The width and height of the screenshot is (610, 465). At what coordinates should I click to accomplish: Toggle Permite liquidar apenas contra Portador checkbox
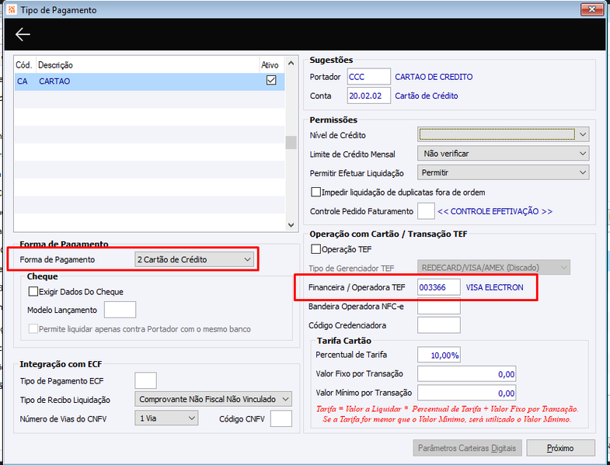(x=33, y=329)
